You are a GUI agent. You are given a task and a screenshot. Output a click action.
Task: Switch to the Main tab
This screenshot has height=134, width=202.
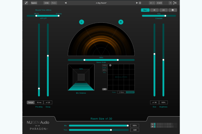pyautogui.click(x=145, y=10)
